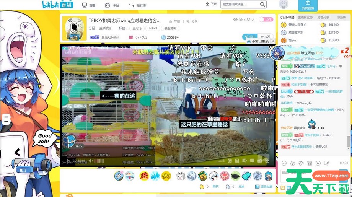Enable 小窗口播放 mini-window playback
Image resolution: width=352 pixels, height=197 pixels.
pyautogui.click(x=258, y=41)
